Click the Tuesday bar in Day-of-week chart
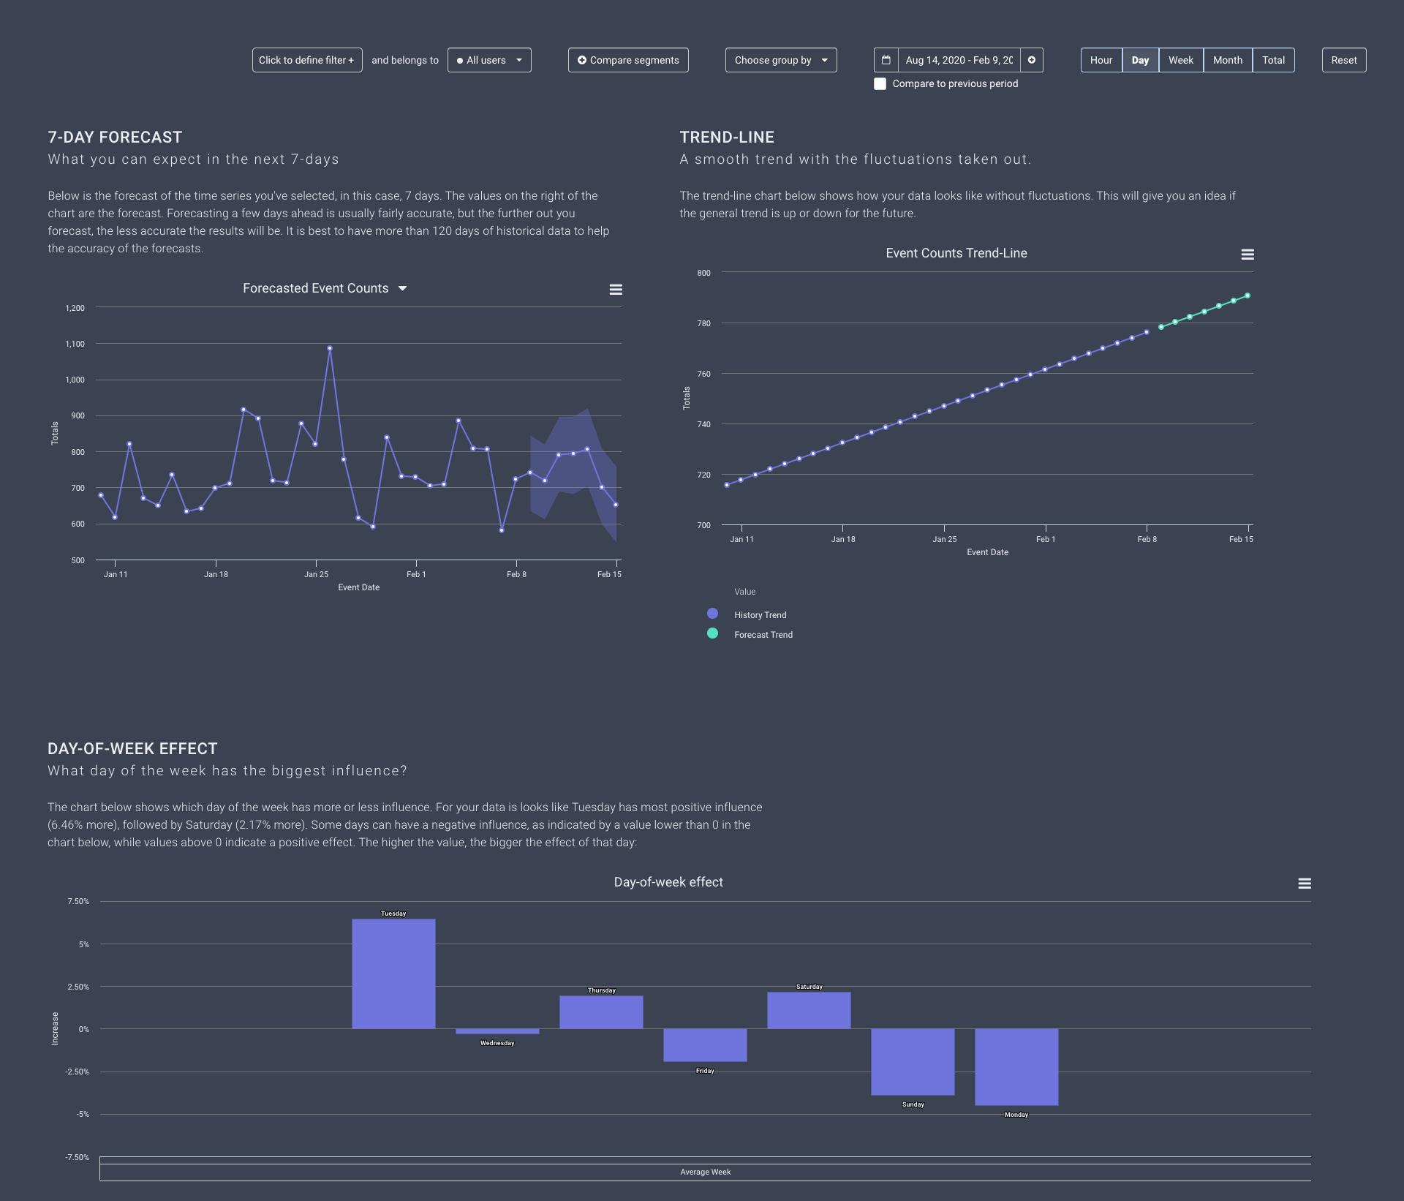This screenshot has height=1201, width=1404. click(x=393, y=973)
